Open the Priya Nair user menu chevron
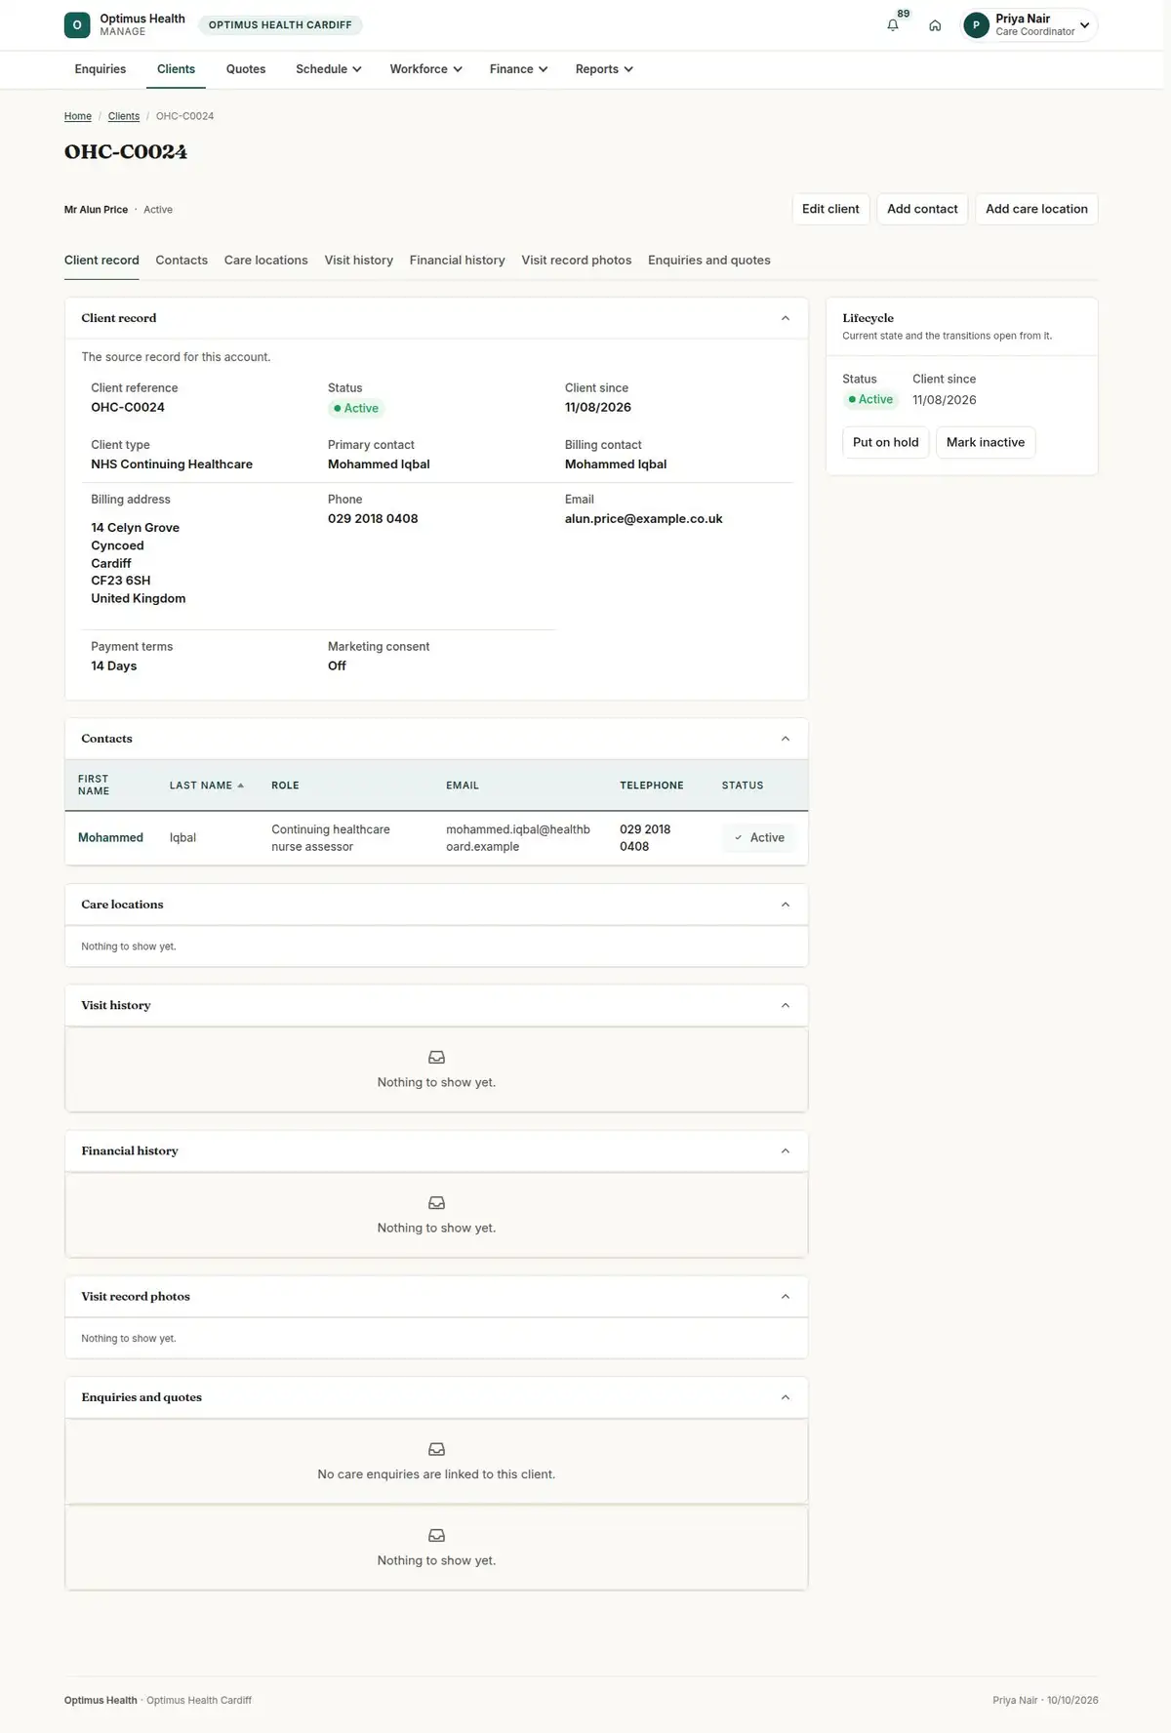Viewport: 1171px width, 1733px height. (x=1084, y=25)
